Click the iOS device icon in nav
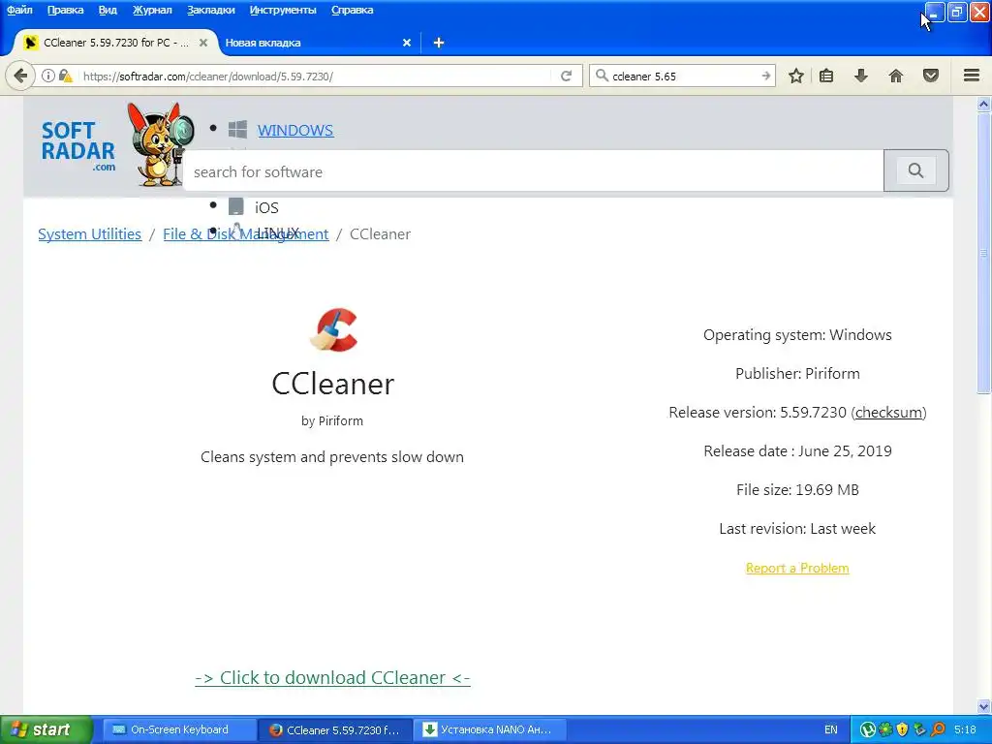 (236, 207)
